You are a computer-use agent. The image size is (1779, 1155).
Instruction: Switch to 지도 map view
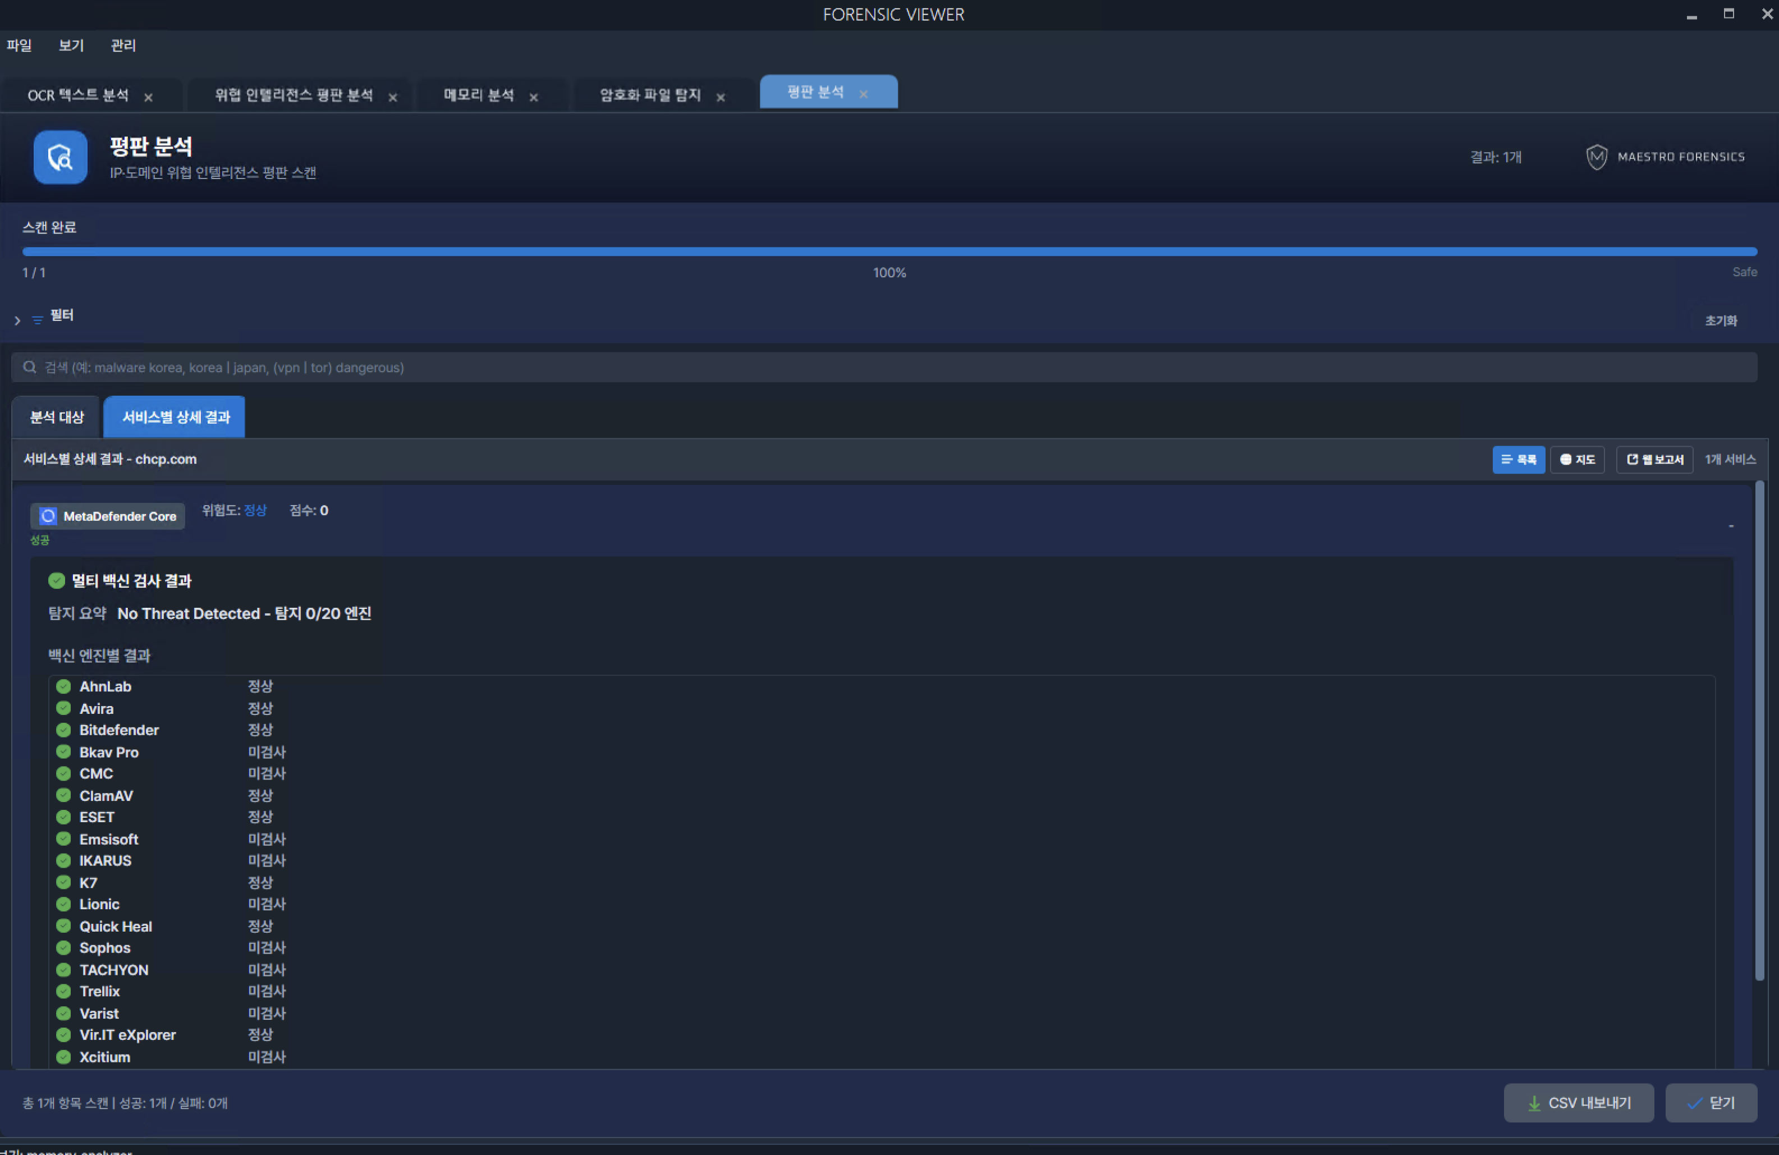pyautogui.click(x=1577, y=460)
